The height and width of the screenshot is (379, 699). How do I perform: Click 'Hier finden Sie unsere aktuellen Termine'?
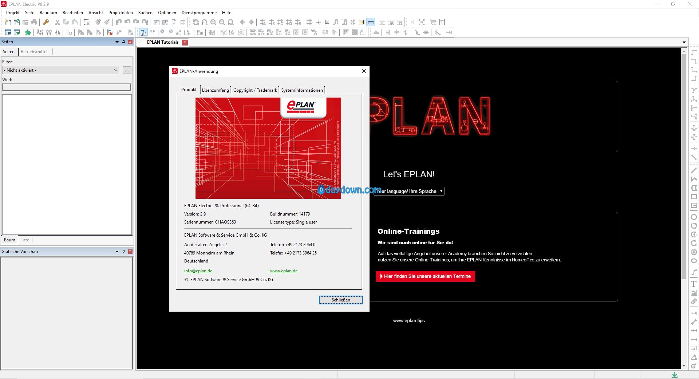(425, 276)
